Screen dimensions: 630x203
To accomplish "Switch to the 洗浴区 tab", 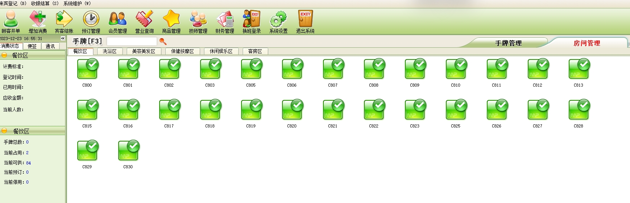I will [x=109, y=51].
